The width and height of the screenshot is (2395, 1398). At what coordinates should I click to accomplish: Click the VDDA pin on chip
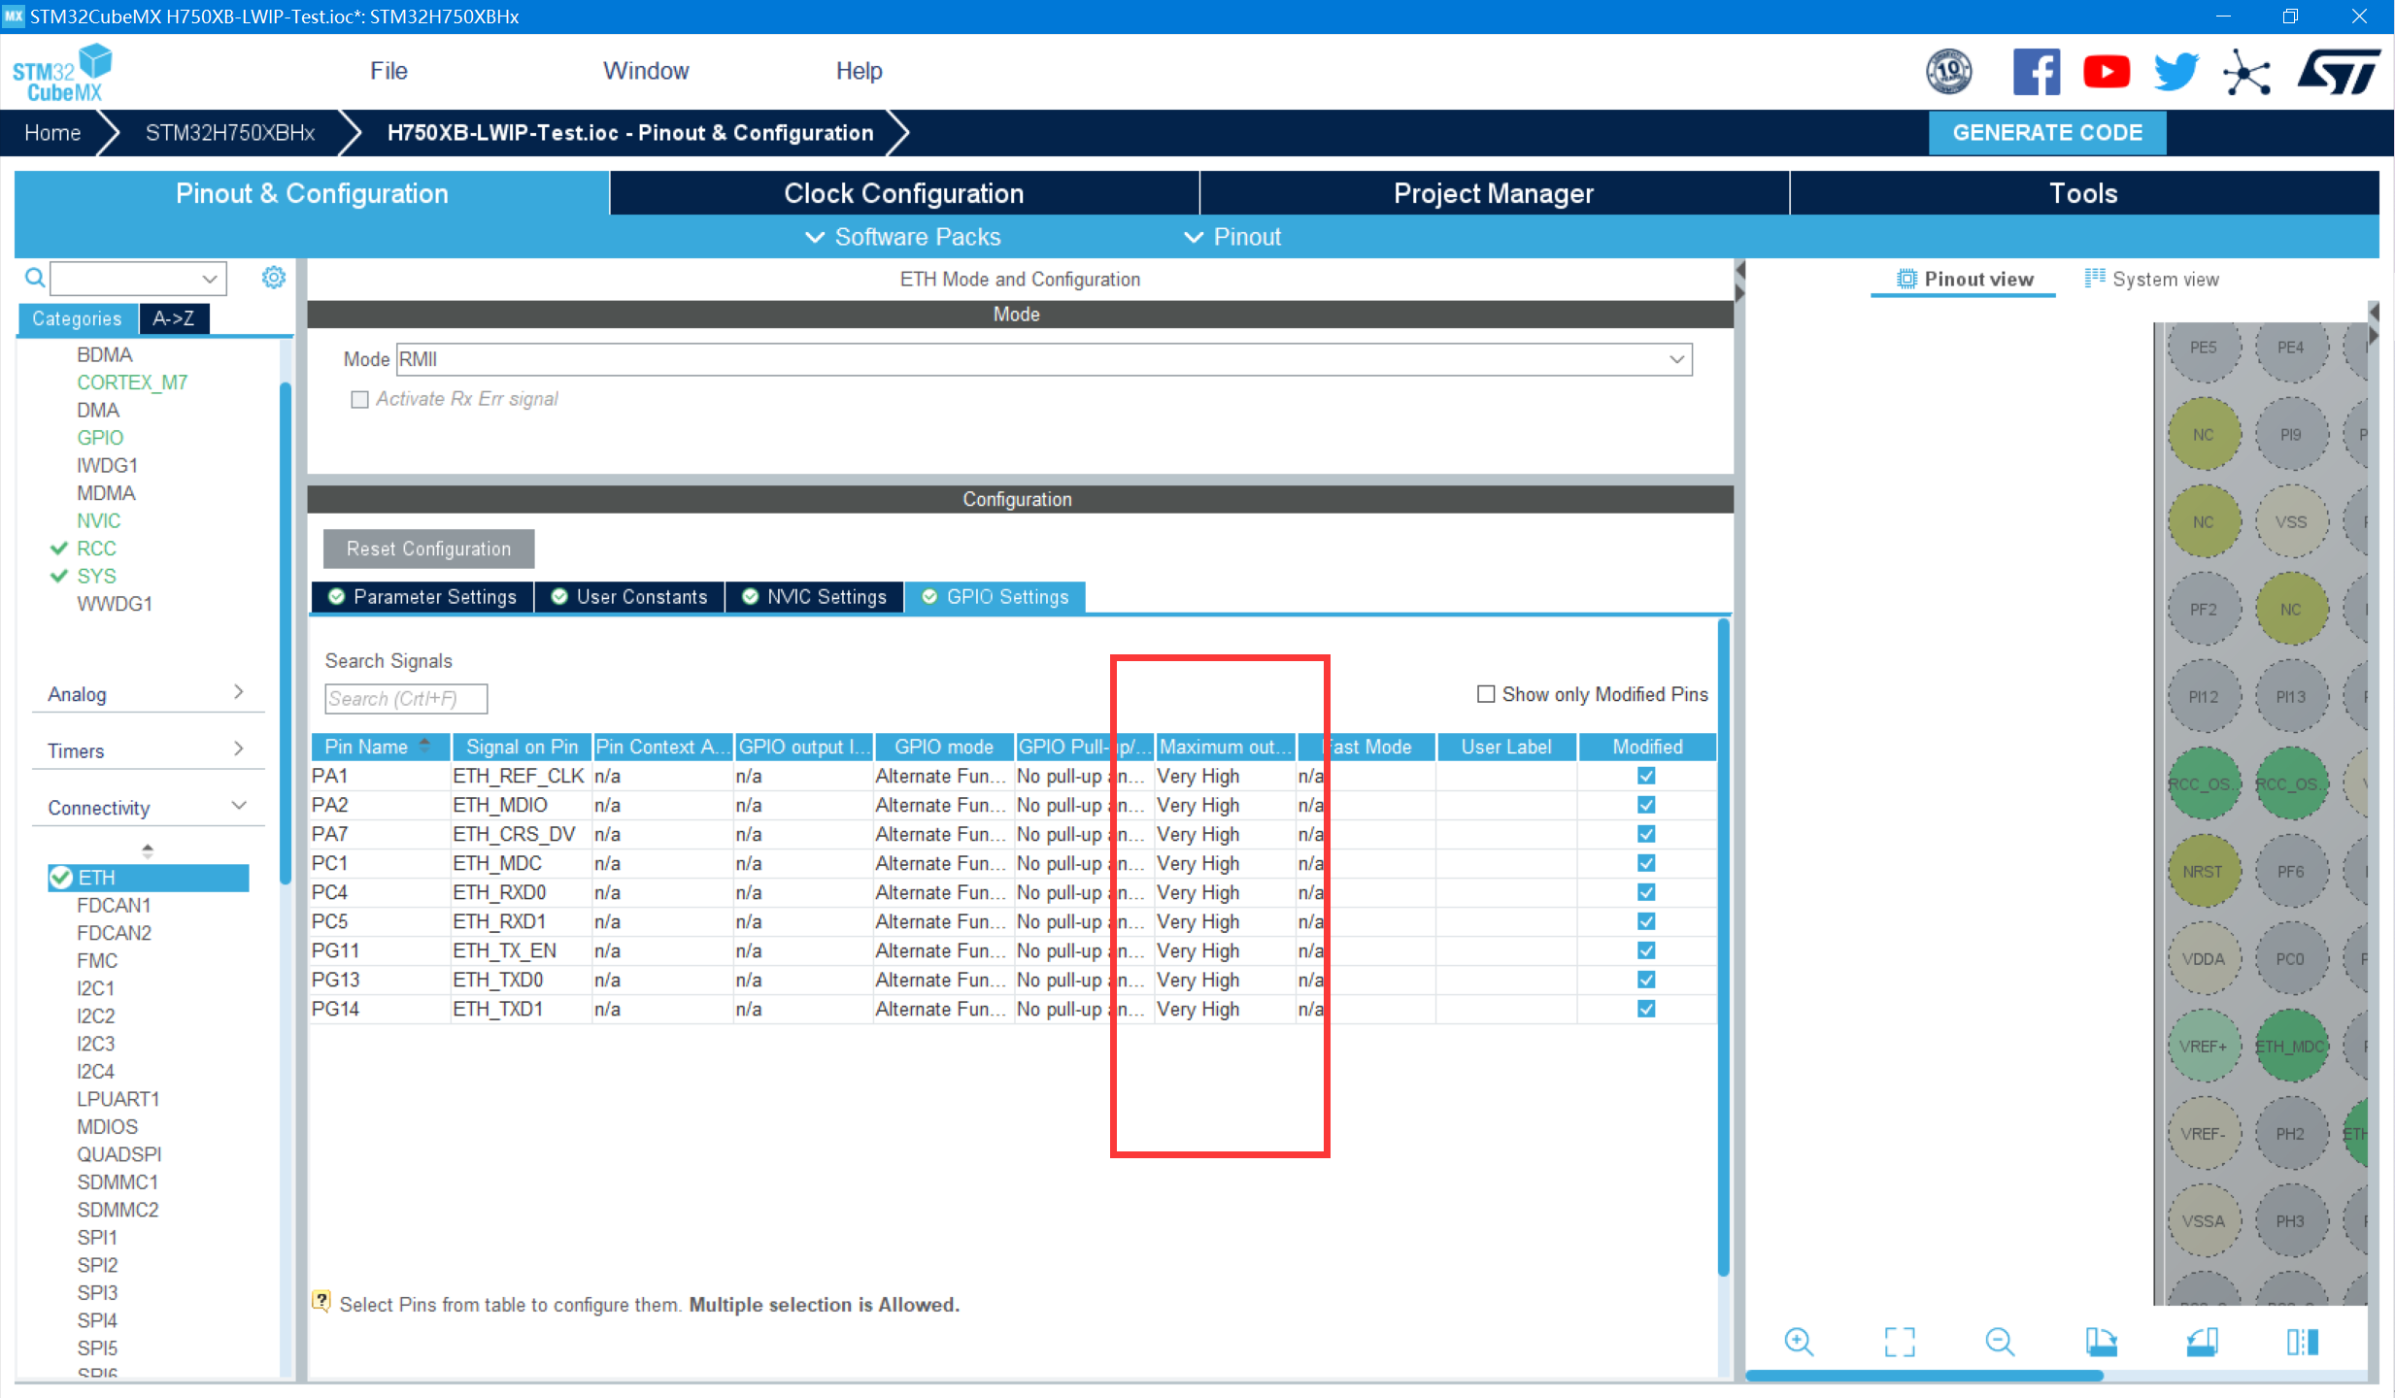(x=2203, y=958)
